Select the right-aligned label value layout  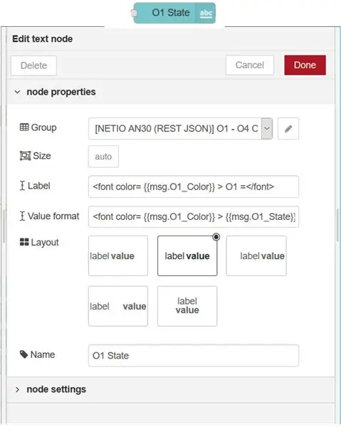click(256, 255)
